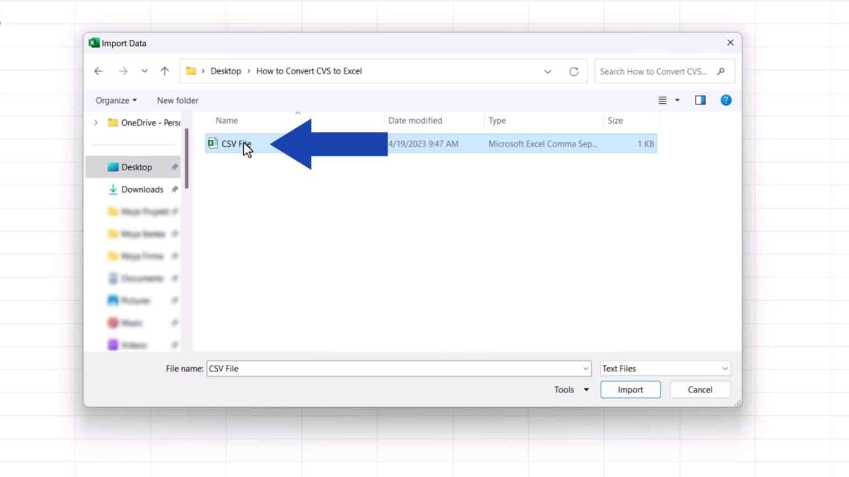Click the pin icon beside Downloads
The image size is (849, 477).
click(x=174, y=189)
